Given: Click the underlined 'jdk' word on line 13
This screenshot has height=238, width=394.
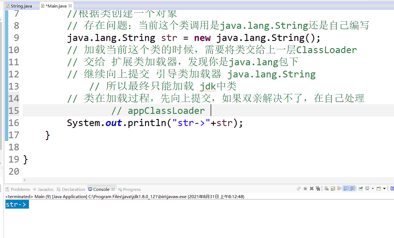Looking at the screenshot, I should pyautogui.click(x=208, y=87).
